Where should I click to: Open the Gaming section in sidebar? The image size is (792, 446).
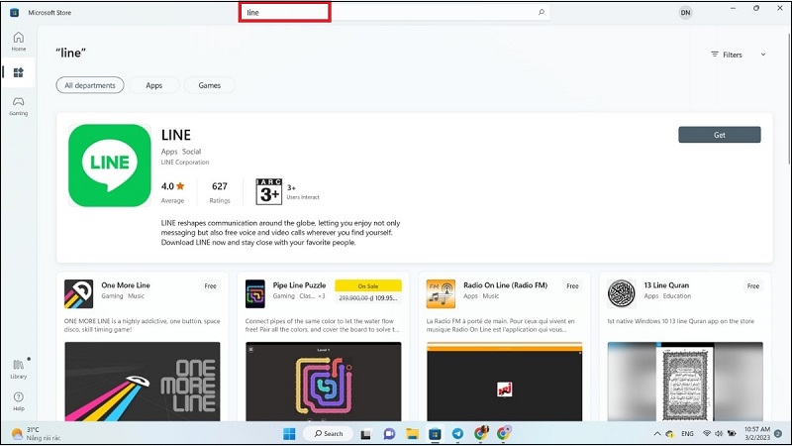(18, 104)
